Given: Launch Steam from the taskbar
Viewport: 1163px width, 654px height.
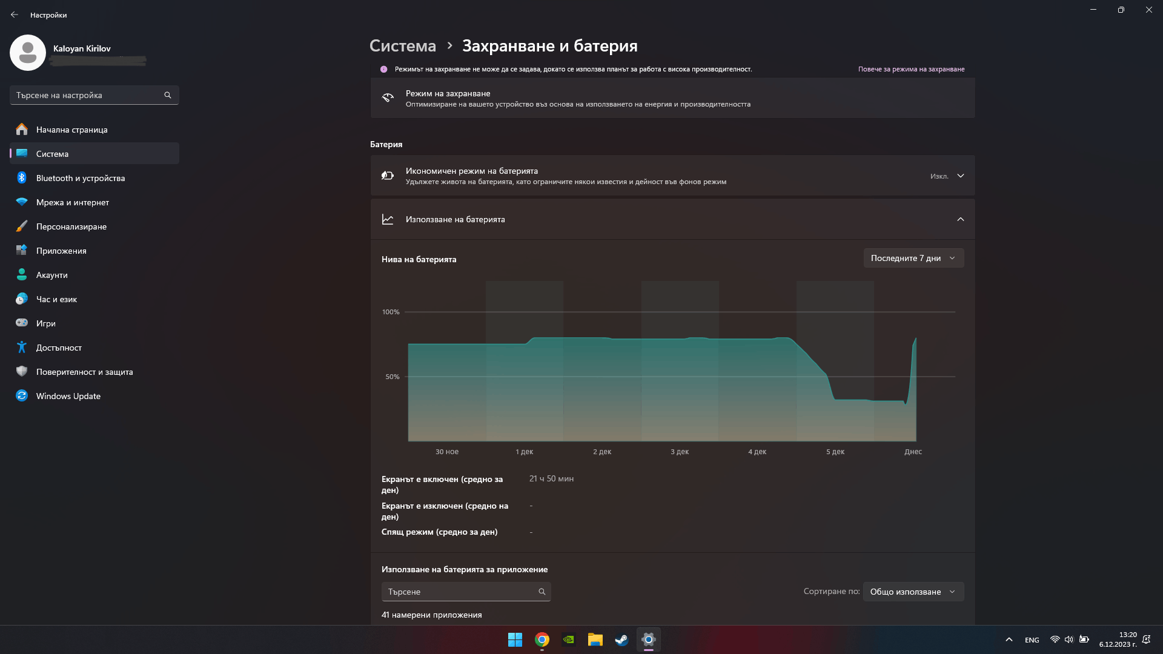Looking at the screenshot, I should click(621, 639).
